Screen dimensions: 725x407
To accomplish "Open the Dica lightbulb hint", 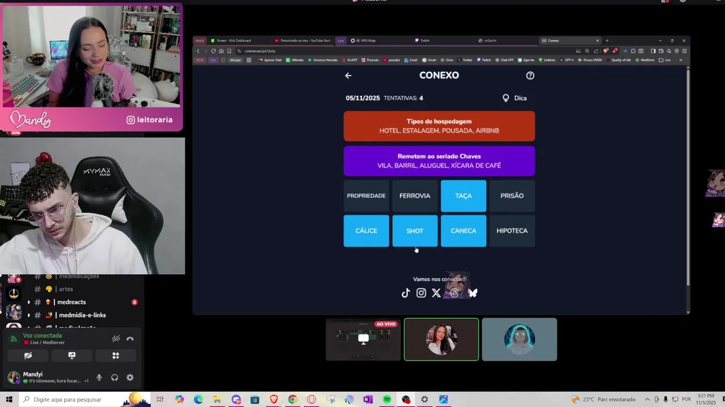I will (x=515, y=98).
